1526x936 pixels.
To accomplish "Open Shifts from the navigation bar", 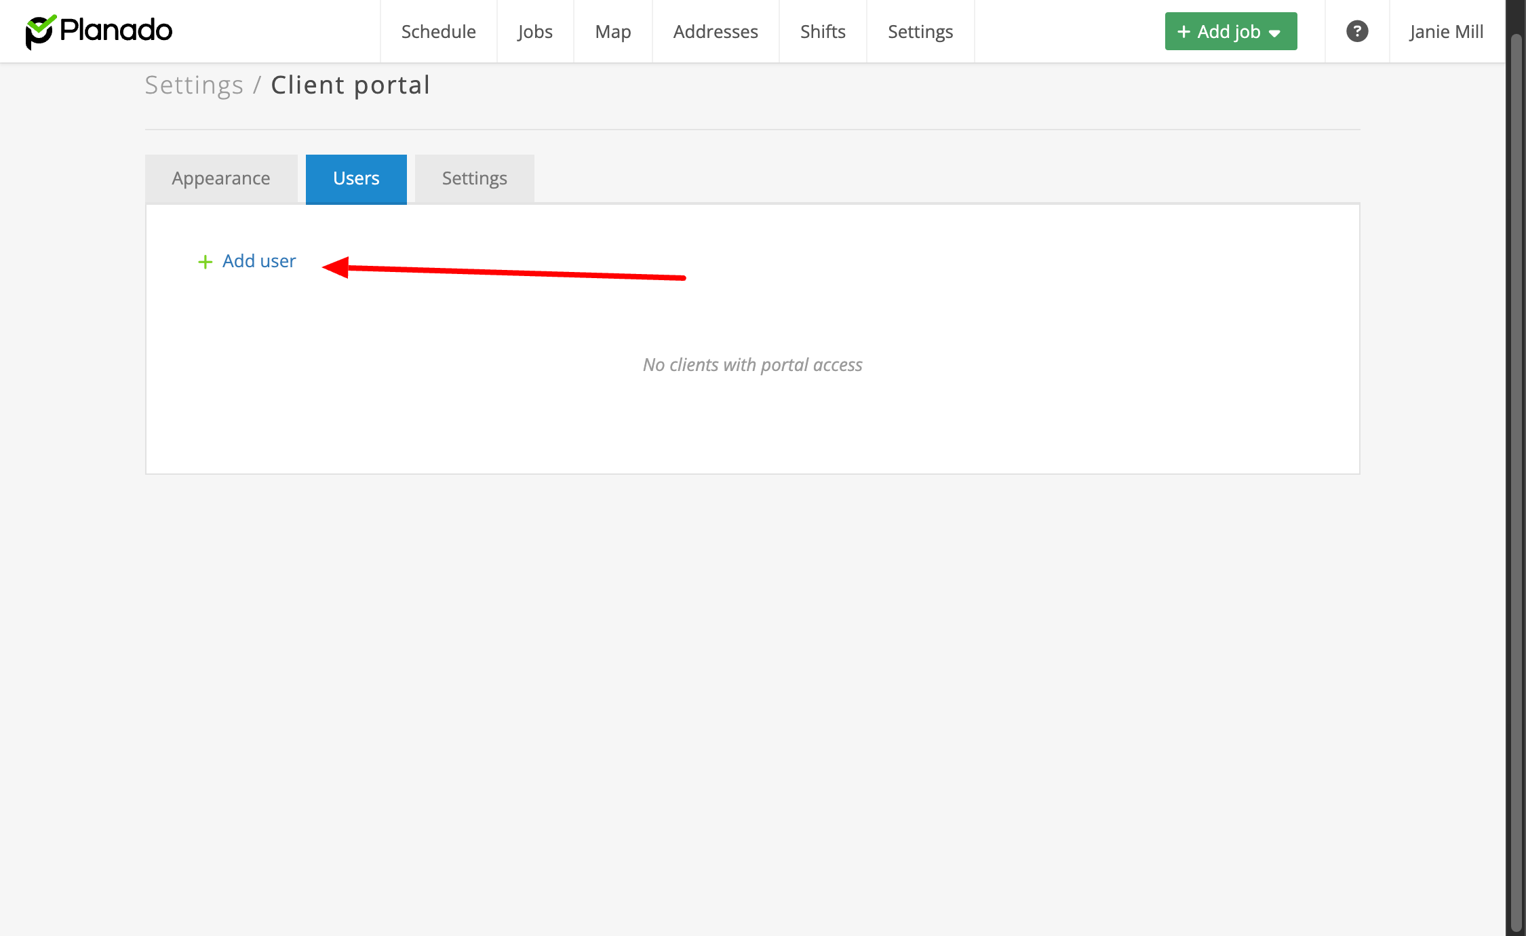I will point(822,31).
